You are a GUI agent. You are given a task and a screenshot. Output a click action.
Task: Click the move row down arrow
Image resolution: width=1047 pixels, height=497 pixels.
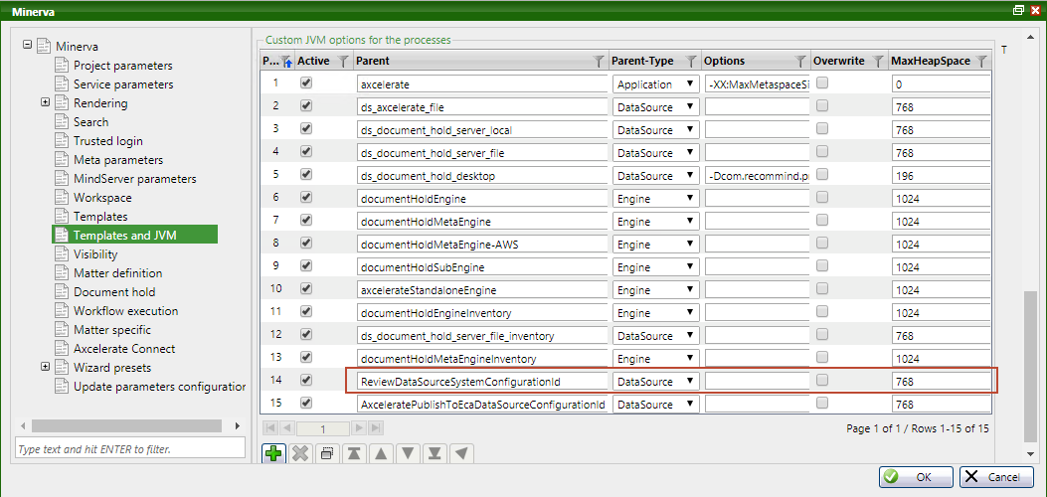pos(407,453)
